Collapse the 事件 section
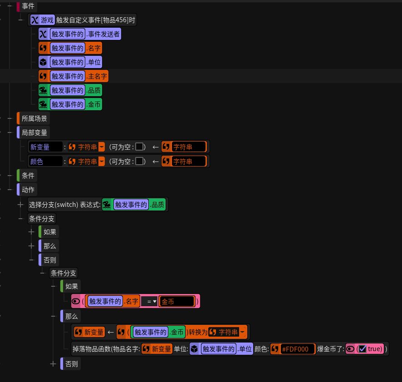402x382 pixels. coord(10,5)
